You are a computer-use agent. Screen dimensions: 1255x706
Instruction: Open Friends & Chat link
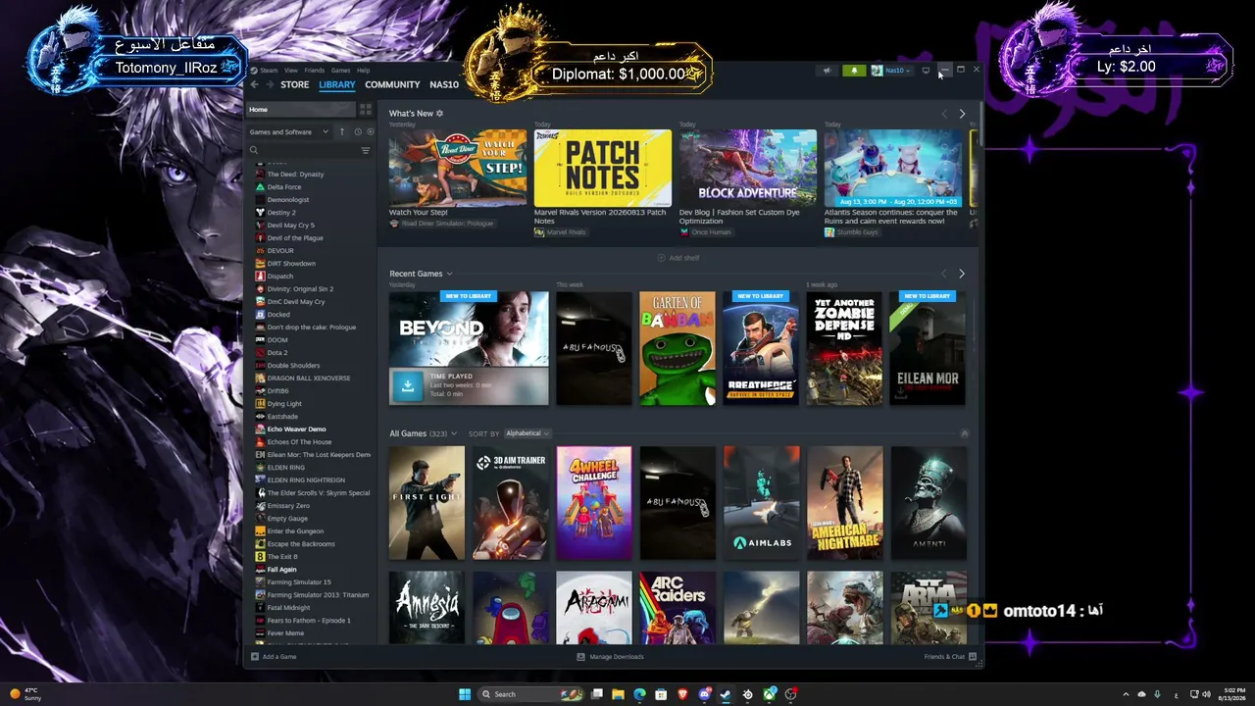944,657
